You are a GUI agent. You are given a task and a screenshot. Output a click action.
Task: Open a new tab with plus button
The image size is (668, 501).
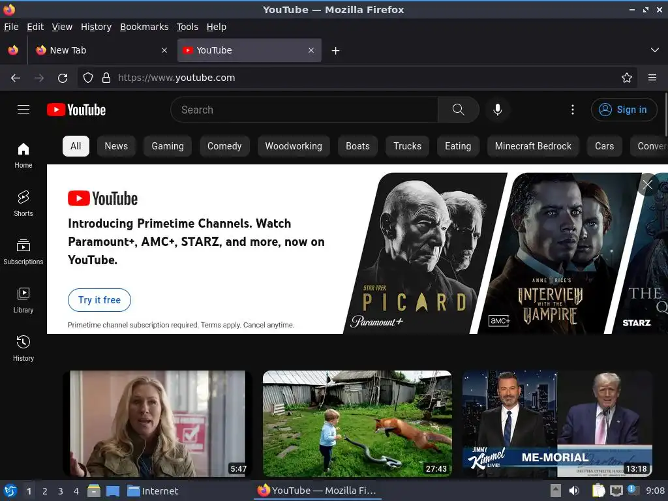tap(336, 51)
